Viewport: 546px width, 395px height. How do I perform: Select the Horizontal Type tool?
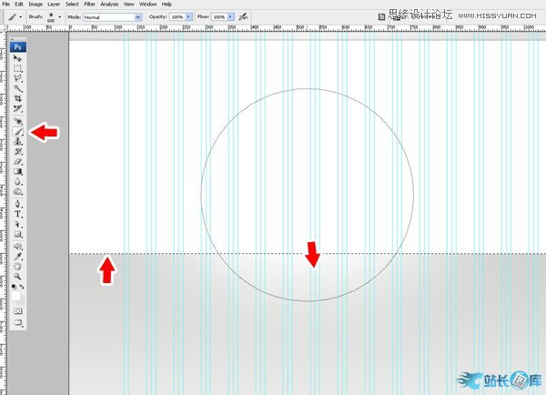click(x=18, y=214)
